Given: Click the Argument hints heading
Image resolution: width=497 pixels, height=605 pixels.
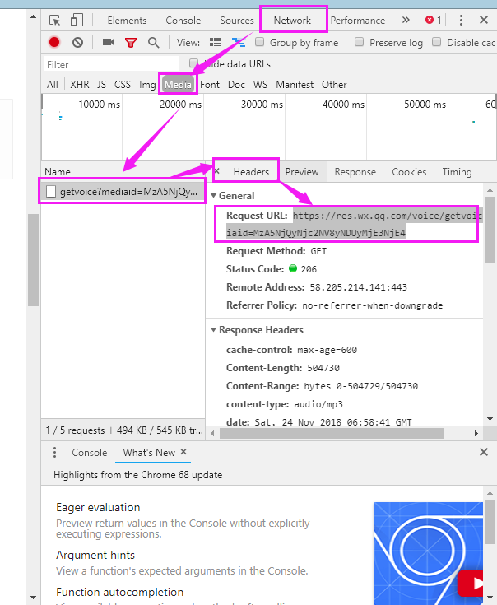Looking at the screenshot, I should [95, 556].
